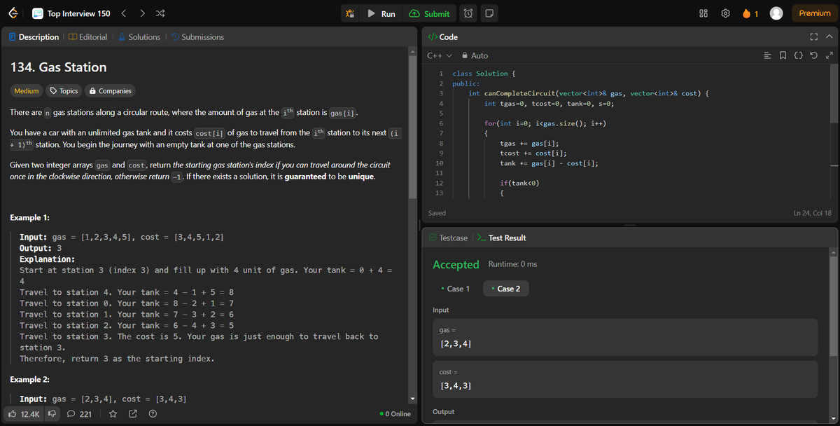Open the layout grid icon
Image resolution: width=840 pixels, height=426 pixels.
pos(704,13)
